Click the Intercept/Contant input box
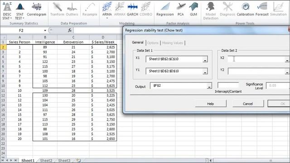The image size is (290, 163). 228,85
